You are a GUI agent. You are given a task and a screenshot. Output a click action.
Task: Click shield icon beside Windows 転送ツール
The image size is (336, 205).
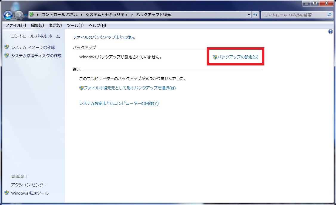point(7,193)
